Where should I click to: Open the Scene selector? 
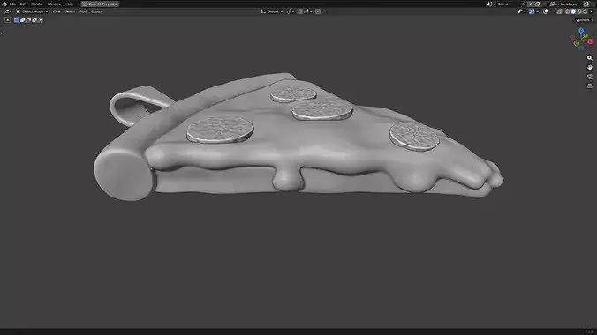pos(503,4)
